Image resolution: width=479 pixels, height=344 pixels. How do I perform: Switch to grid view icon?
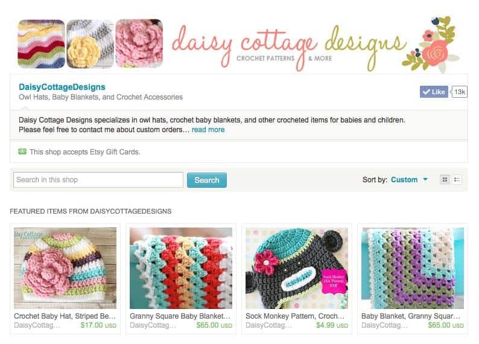pos(445,180)
